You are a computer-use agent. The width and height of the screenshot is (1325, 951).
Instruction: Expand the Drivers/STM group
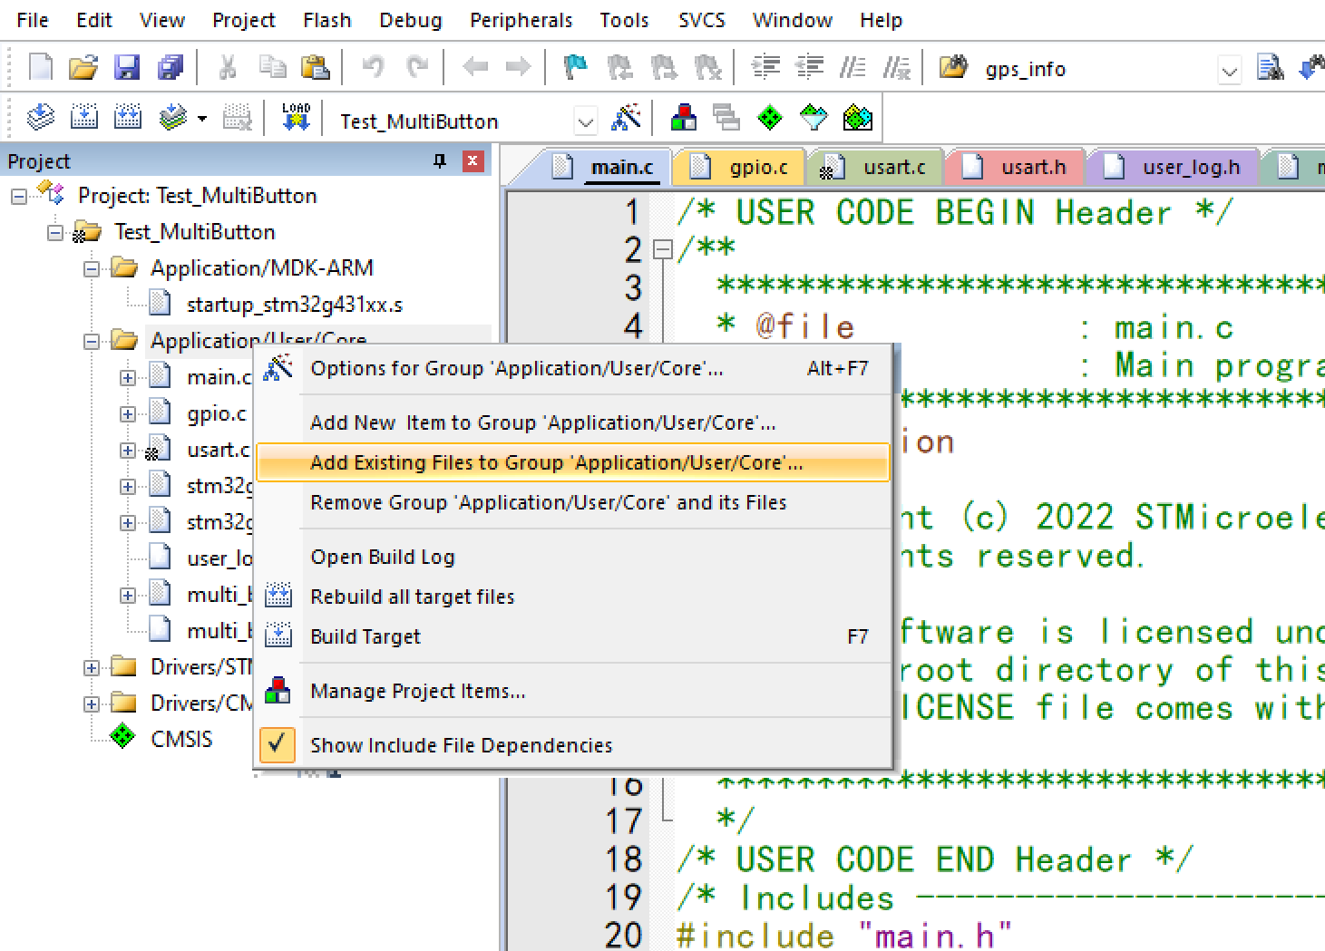(91, 667)
